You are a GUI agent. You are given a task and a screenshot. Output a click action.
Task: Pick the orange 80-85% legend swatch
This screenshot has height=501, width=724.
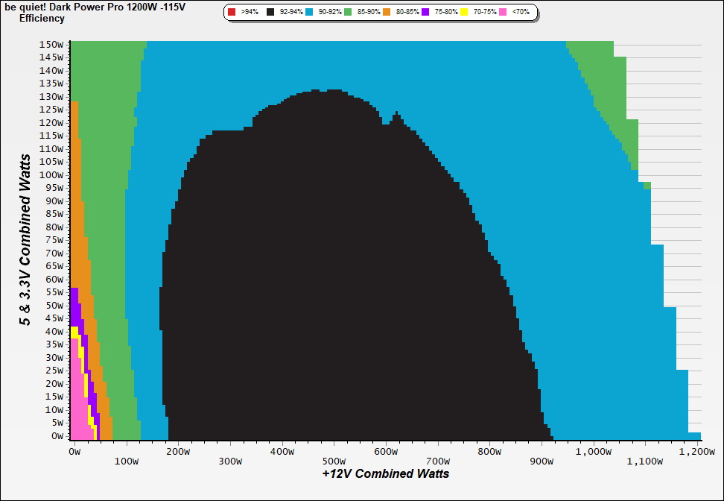click(x=387, y=13)
